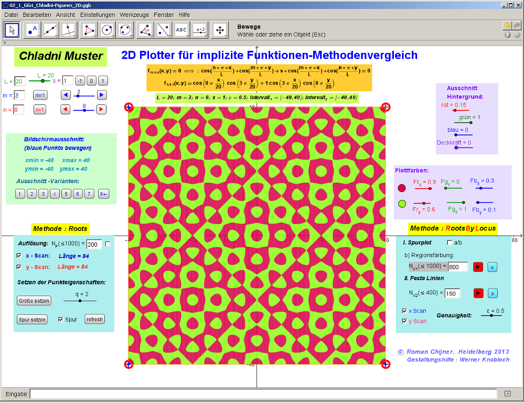Open the Einstellungen menu

pyautogui.click(x=98, y=15)
